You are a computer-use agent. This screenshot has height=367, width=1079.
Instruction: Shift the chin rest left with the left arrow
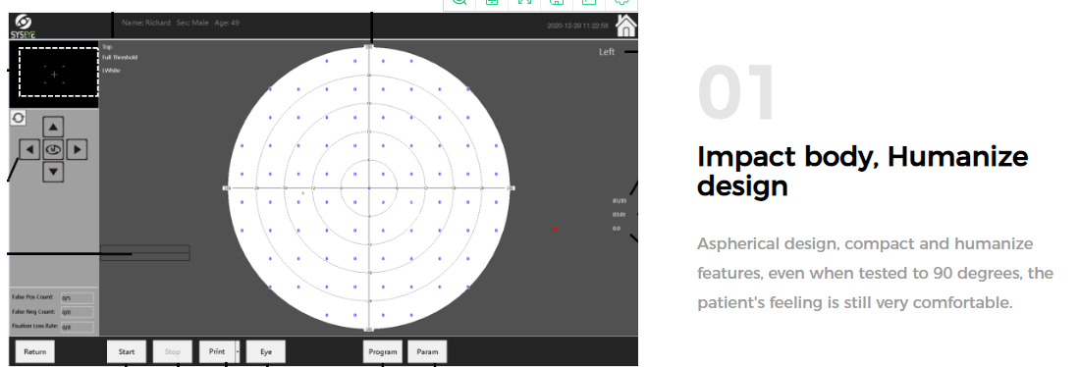tap(28, 149)
